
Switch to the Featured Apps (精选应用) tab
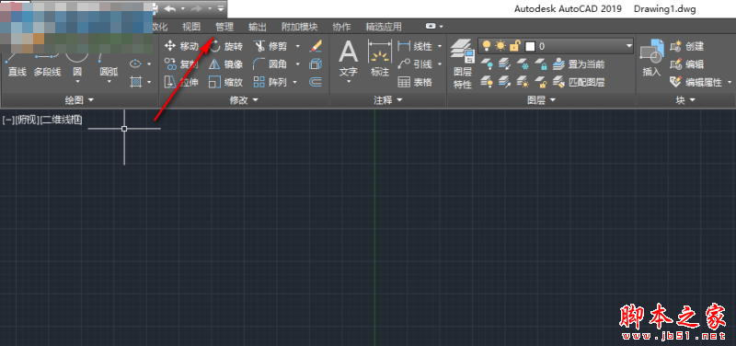(384, 27)
